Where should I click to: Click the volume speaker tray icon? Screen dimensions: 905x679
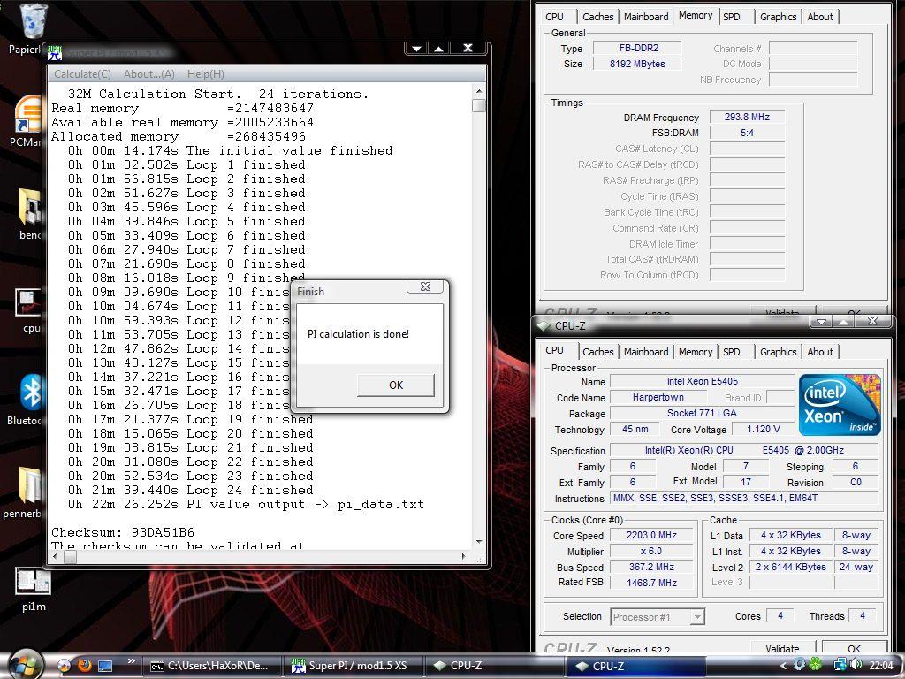[856, 665]
